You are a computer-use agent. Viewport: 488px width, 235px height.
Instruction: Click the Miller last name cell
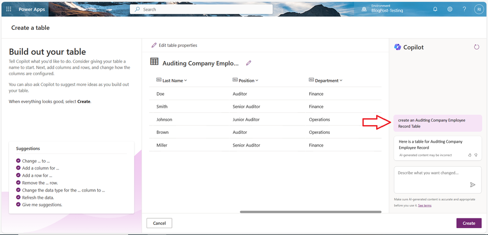tap(162, 145)
